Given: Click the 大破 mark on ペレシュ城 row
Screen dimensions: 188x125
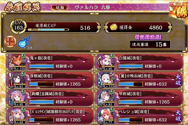Looking at the screenshot, I should click(x=178, y=116).
